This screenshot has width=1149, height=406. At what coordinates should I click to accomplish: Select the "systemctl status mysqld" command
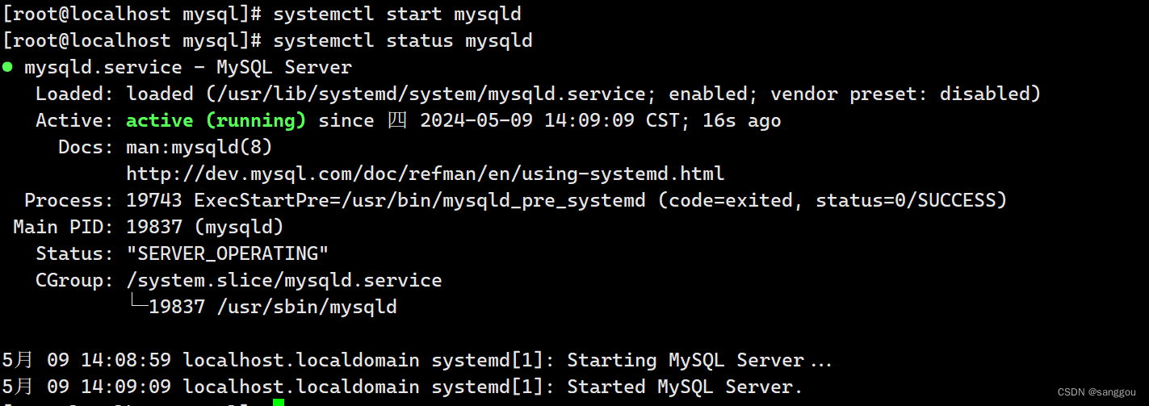[402, 40]
